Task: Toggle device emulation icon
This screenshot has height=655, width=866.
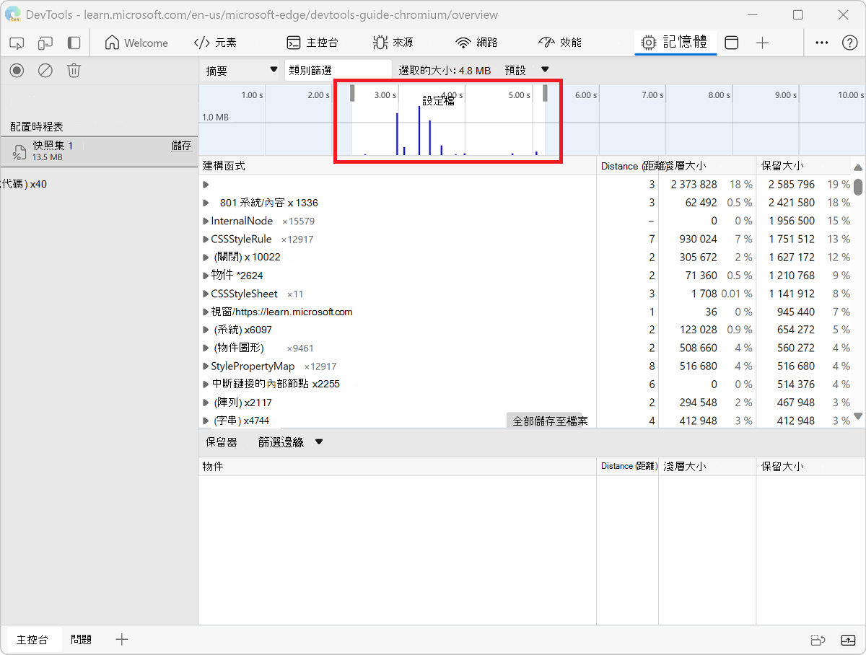Action: [x=45, y=43]
